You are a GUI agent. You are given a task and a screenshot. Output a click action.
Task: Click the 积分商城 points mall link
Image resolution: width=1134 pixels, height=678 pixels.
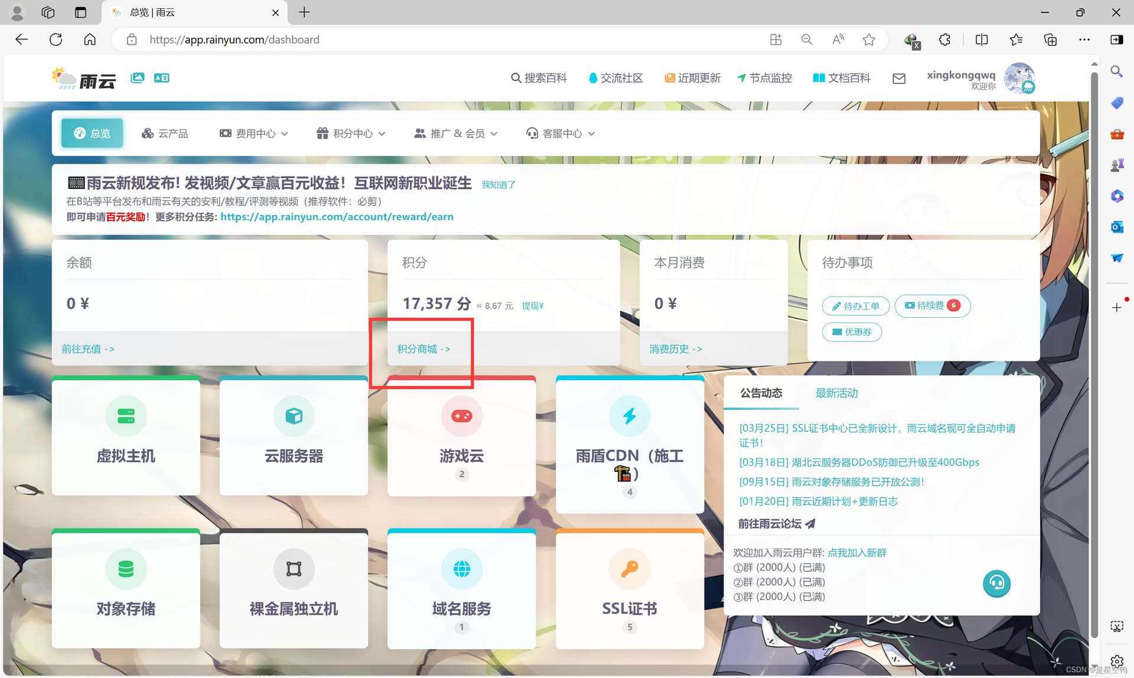point(423,349)
